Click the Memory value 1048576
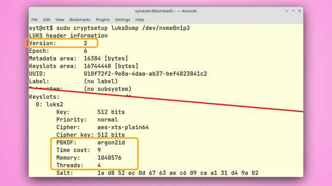 [109, 158]
